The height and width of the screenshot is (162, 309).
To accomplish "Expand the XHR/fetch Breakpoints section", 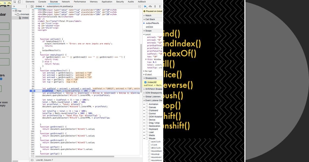I will coord(153,89).
